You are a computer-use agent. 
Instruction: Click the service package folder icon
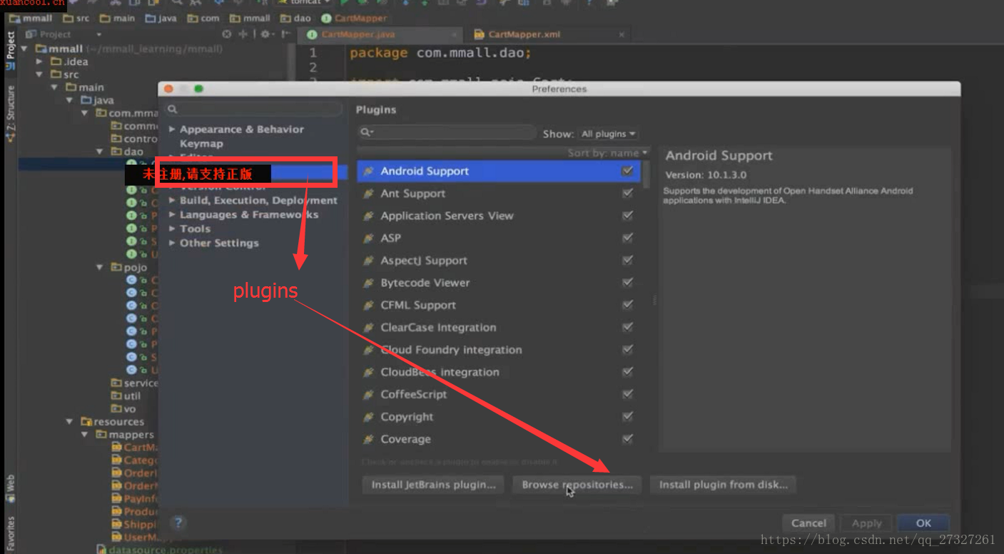click(x=117, y=383)
